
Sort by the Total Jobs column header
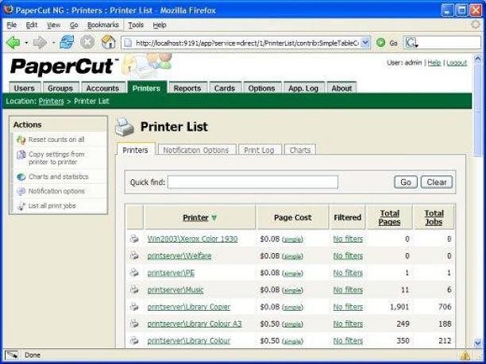(434, 217)
